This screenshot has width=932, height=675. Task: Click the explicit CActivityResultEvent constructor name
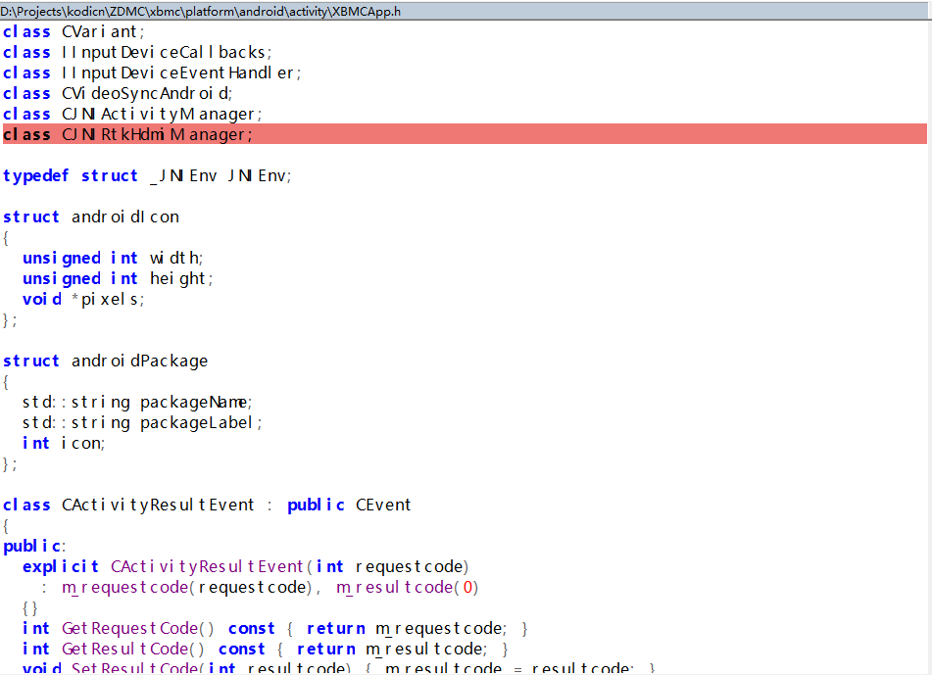(208, 567)
